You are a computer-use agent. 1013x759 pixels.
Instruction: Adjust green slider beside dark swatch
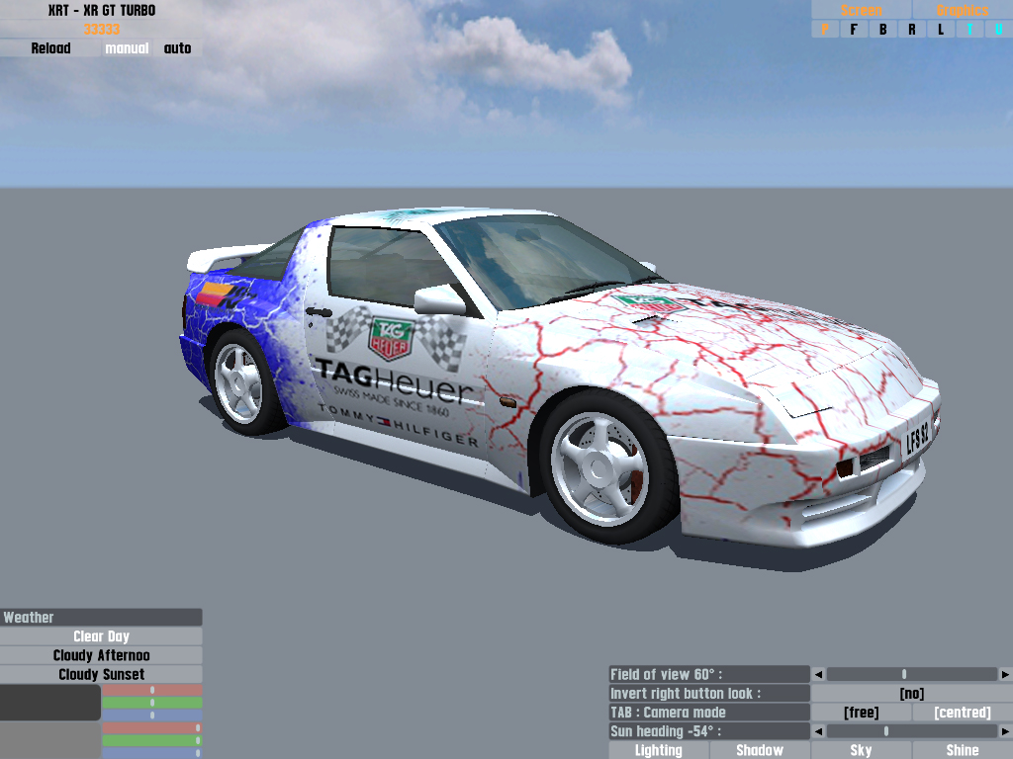[x=151, y=703]
